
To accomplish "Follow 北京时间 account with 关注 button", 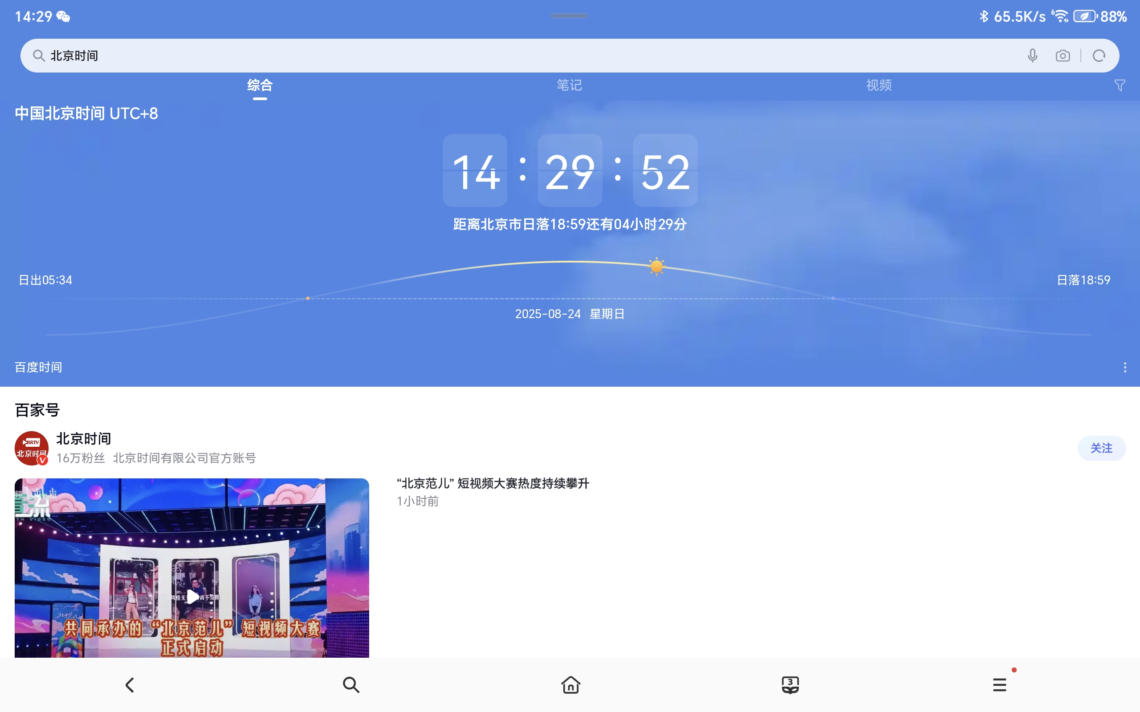I will pyautogui.click(x=1101, y=448).
